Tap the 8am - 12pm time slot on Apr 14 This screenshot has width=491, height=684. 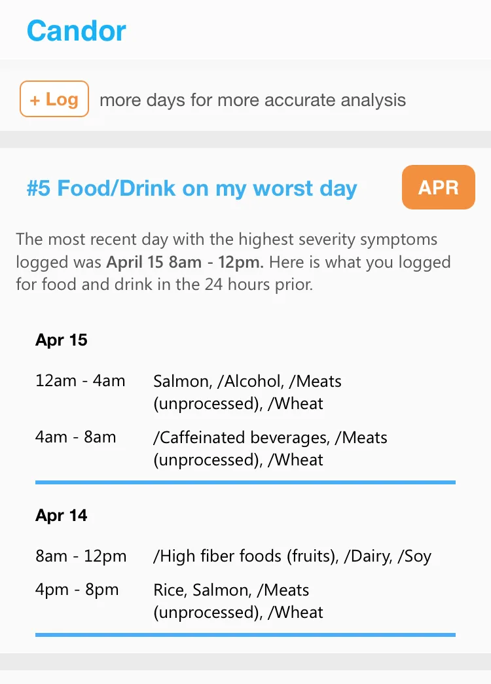click(81, 556)
